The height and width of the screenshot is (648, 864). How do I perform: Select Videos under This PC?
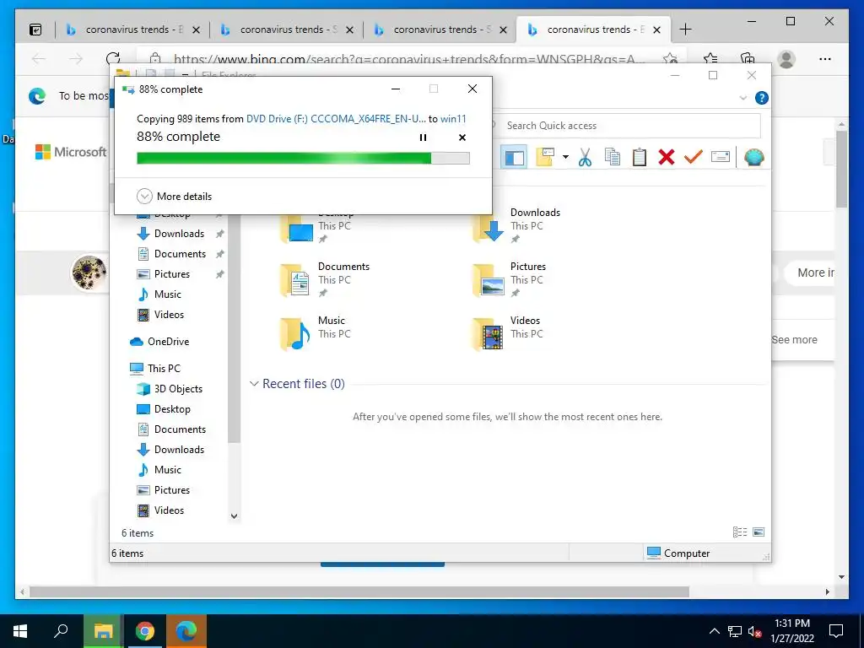click(x=169, y=510)
